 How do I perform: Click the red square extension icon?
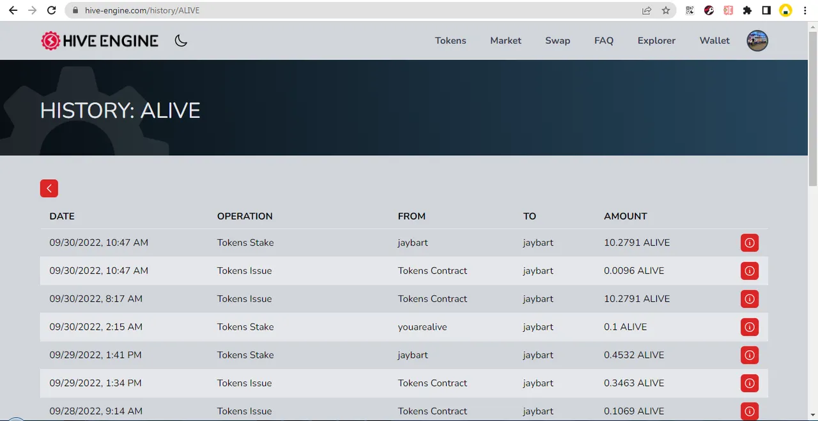tap(728, 10)
